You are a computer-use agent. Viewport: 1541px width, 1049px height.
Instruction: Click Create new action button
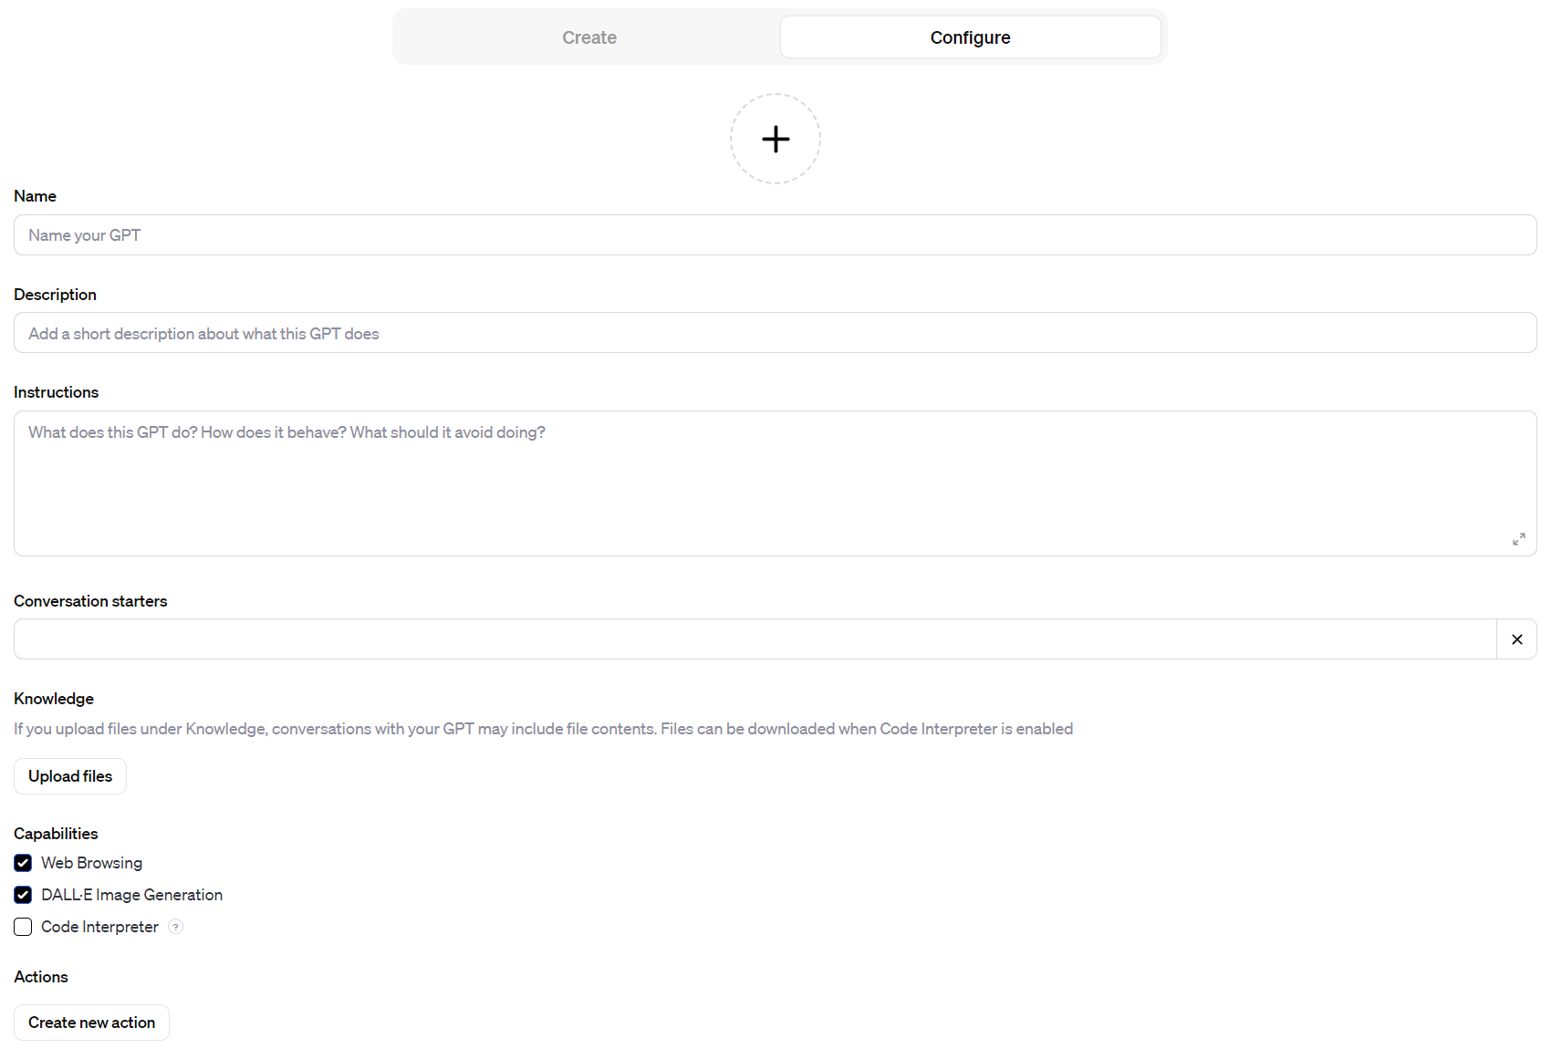click(x=91, y=1023)
